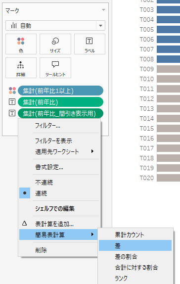Open the 詳細 (detail) mark card
The width and height of the screenshot is (180, 284).
pyautogui.click(x=21, y=68)
